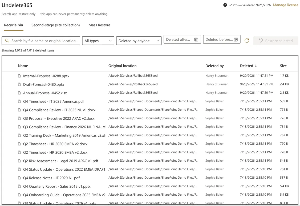The width and height of the screenshot is (300, 206).
Task: Click the Deleted before date field
Action: coord(222,39)
